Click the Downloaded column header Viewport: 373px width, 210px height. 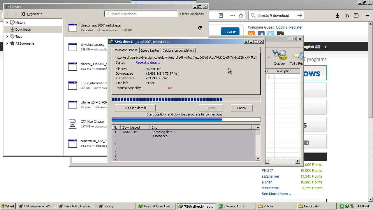[x=135, y=127]
